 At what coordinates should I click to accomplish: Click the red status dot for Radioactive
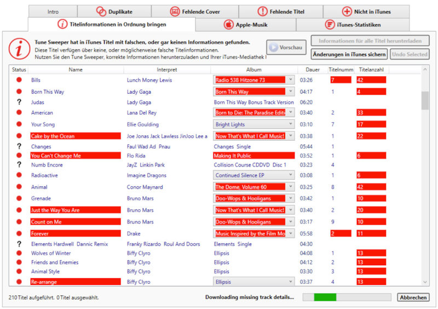(19, 175)
